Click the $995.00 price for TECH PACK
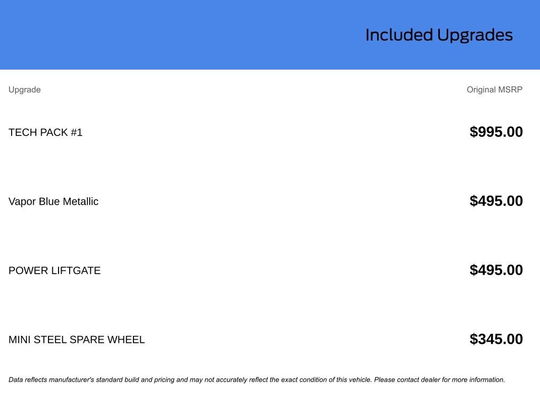Image resolution: width=540 pixels, height=405 pixels. point(496,132)
